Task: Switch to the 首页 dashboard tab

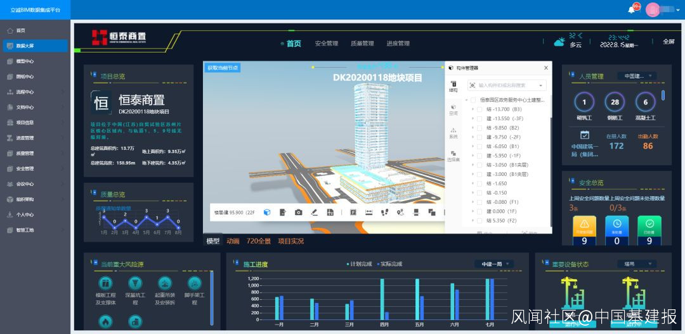Action: (x=294, y=44)
